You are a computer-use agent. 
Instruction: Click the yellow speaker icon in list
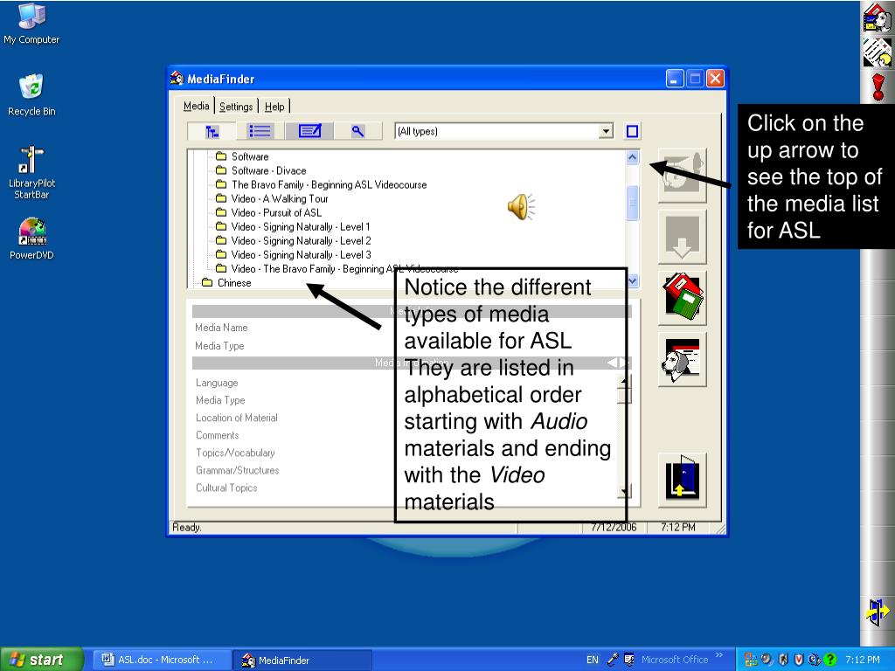click(x=521, y=206)
